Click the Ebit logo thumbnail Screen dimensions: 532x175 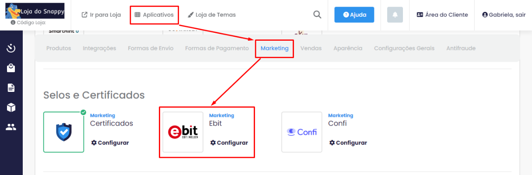coord(183,132)
